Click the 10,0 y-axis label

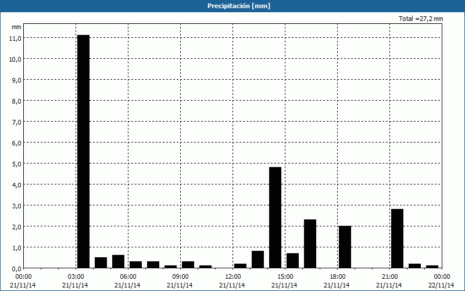click(15, 59)
